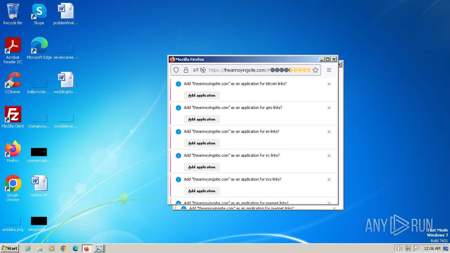Select the oilseptemb desktop file
450x253 pixels.
click(x=39, y=223)
